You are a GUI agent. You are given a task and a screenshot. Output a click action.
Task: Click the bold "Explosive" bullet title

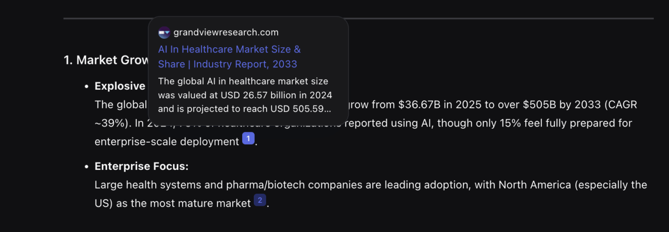[x=120, y=86]
